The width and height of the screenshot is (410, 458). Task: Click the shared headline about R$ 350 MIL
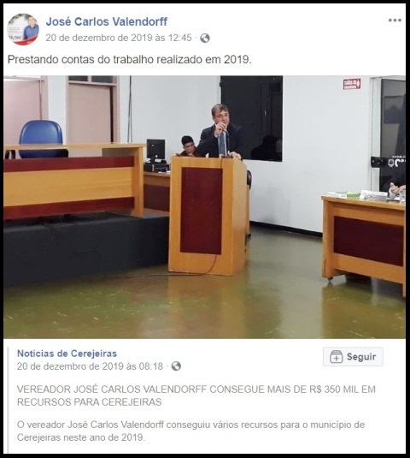point(196,396)
